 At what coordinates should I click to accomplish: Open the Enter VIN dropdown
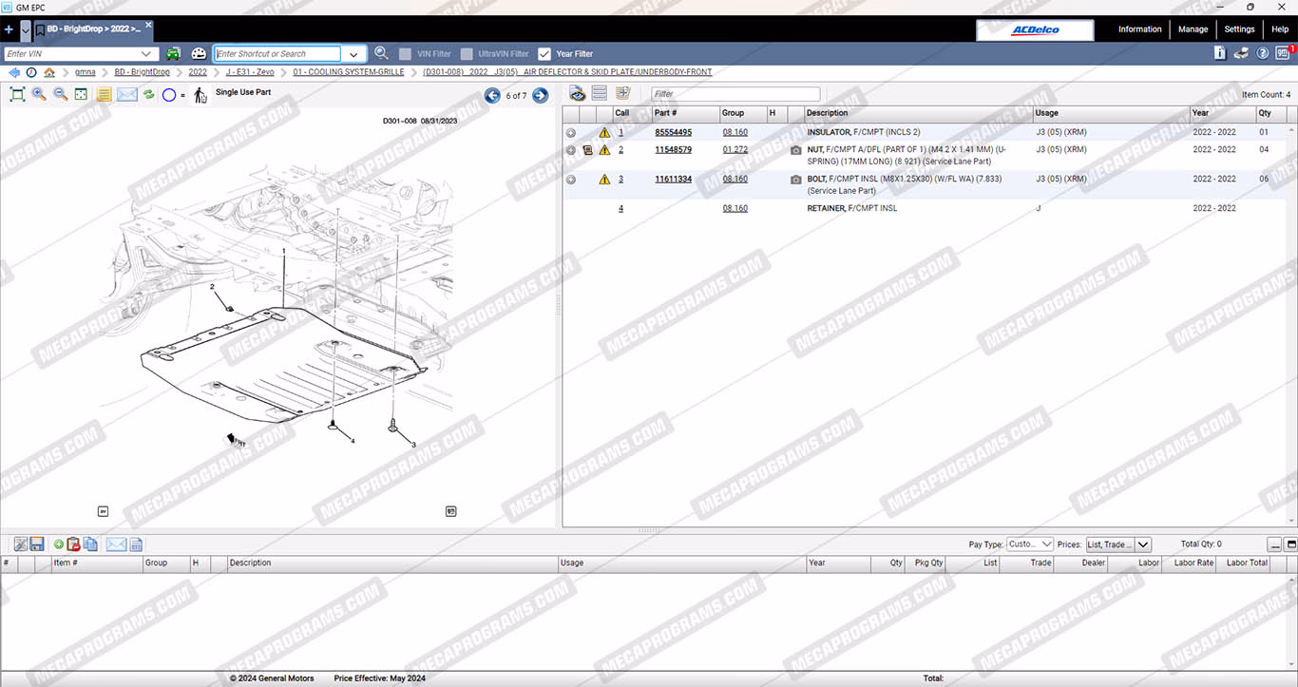pyautogui.click(x=148, y=54)
